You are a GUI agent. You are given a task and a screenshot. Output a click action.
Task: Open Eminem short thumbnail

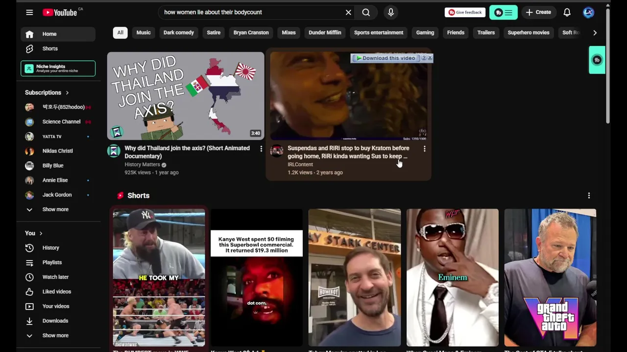[x=453, y=278]
